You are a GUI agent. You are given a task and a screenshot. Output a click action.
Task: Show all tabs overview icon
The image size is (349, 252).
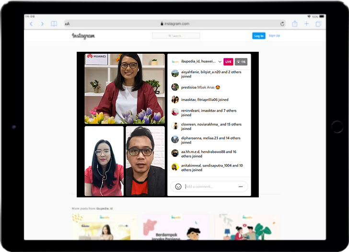[x=318, y=24]
